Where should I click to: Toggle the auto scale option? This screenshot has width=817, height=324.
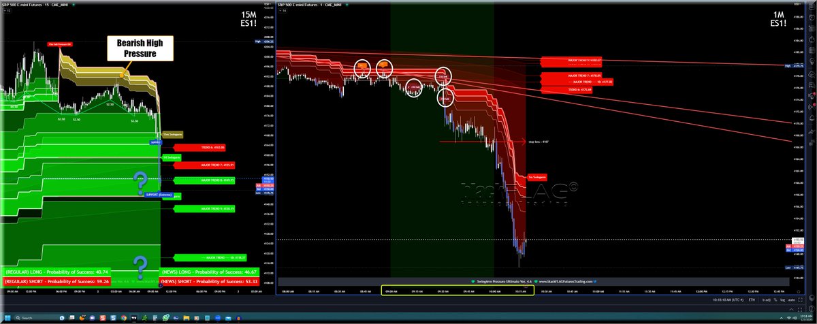(791, 300)
